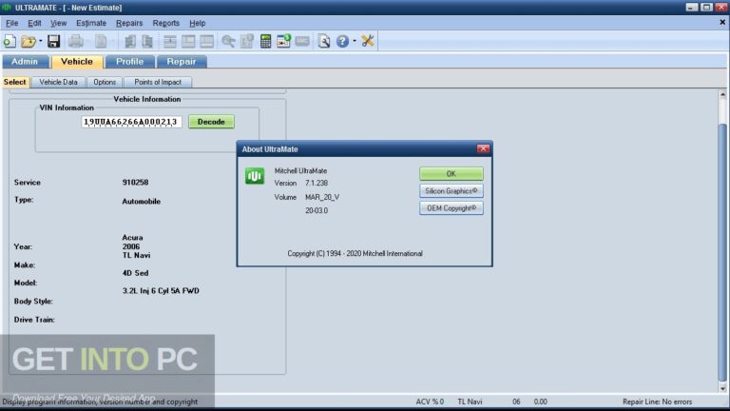Click the blank document icon beside printer

point(101,42)
